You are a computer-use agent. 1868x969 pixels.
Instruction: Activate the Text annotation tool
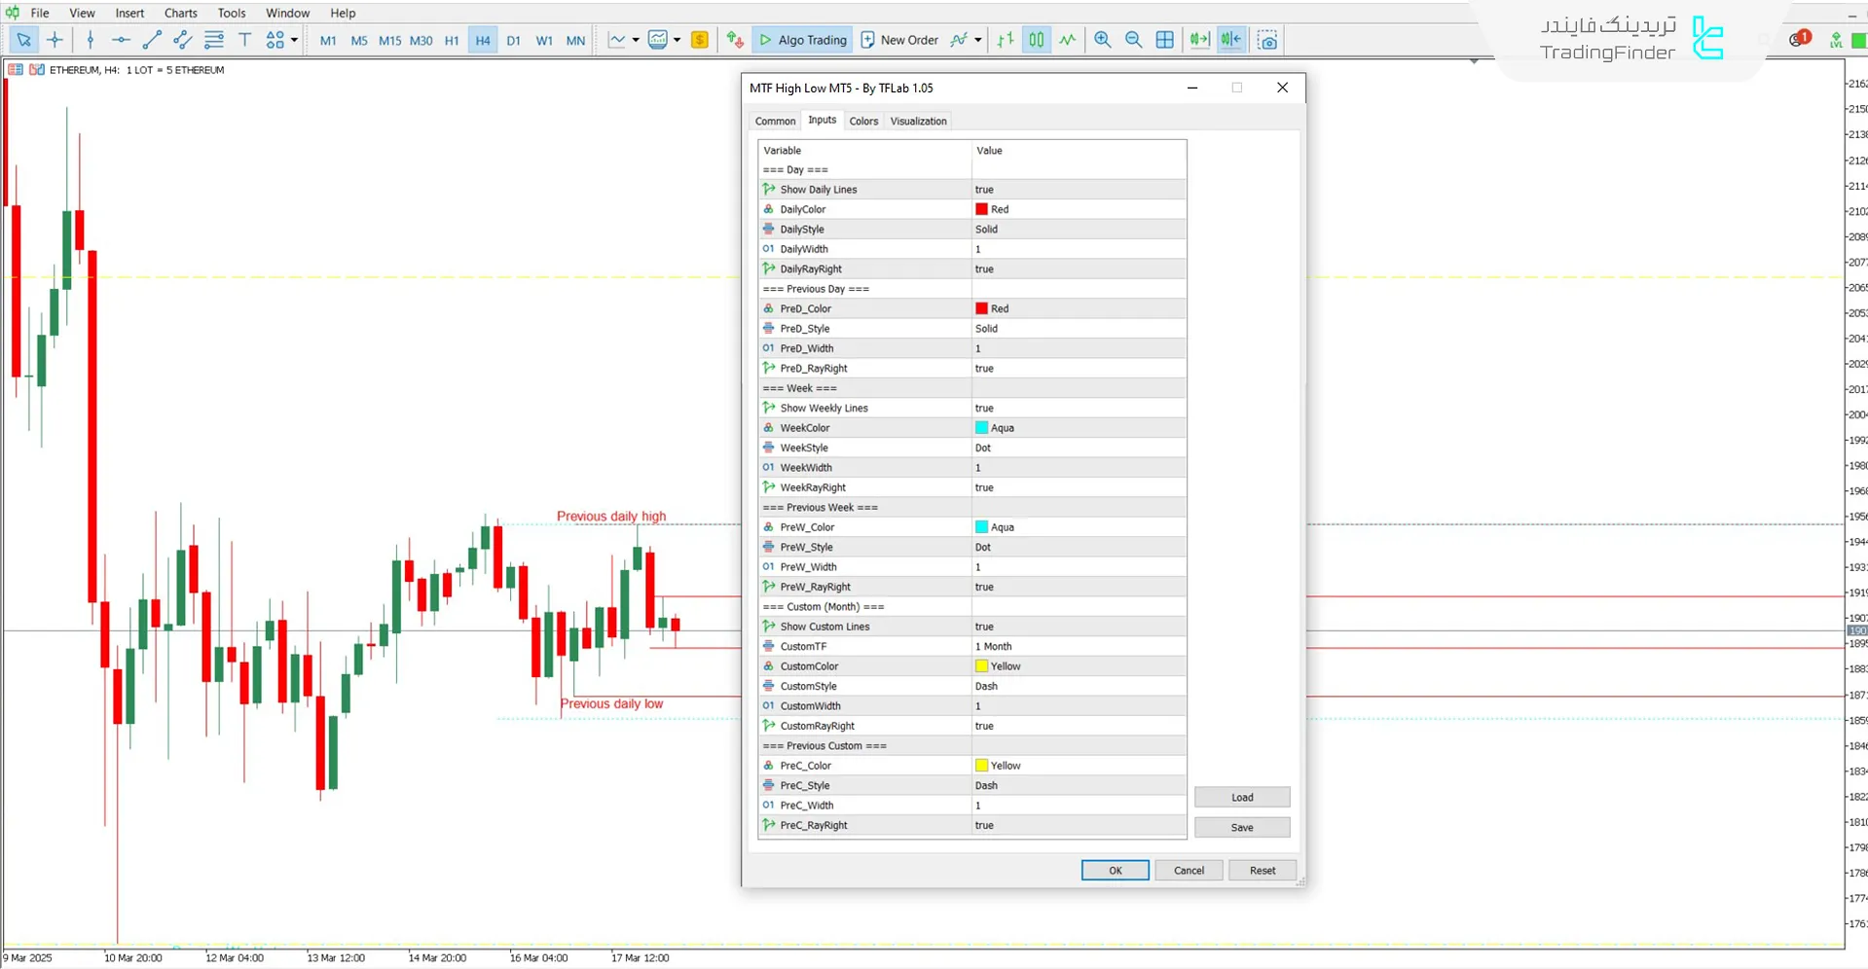point(244,40)
